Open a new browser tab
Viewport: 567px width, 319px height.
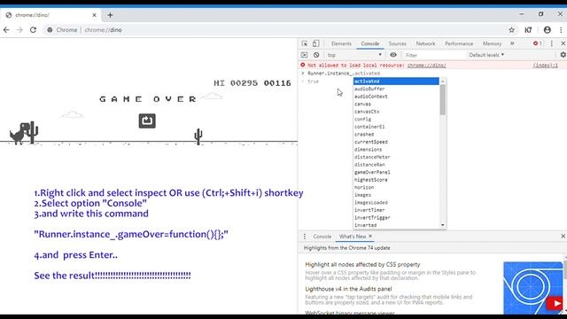110,15
